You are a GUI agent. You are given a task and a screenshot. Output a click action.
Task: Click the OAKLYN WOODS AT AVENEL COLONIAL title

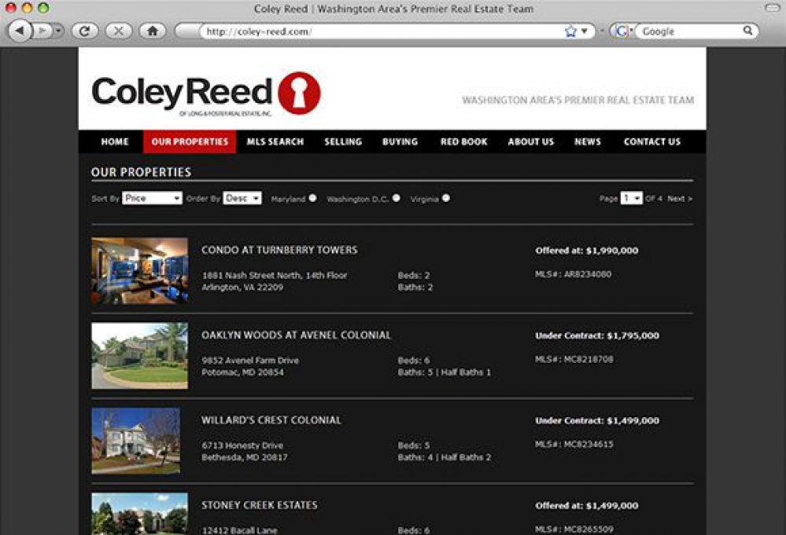[296, 335]
